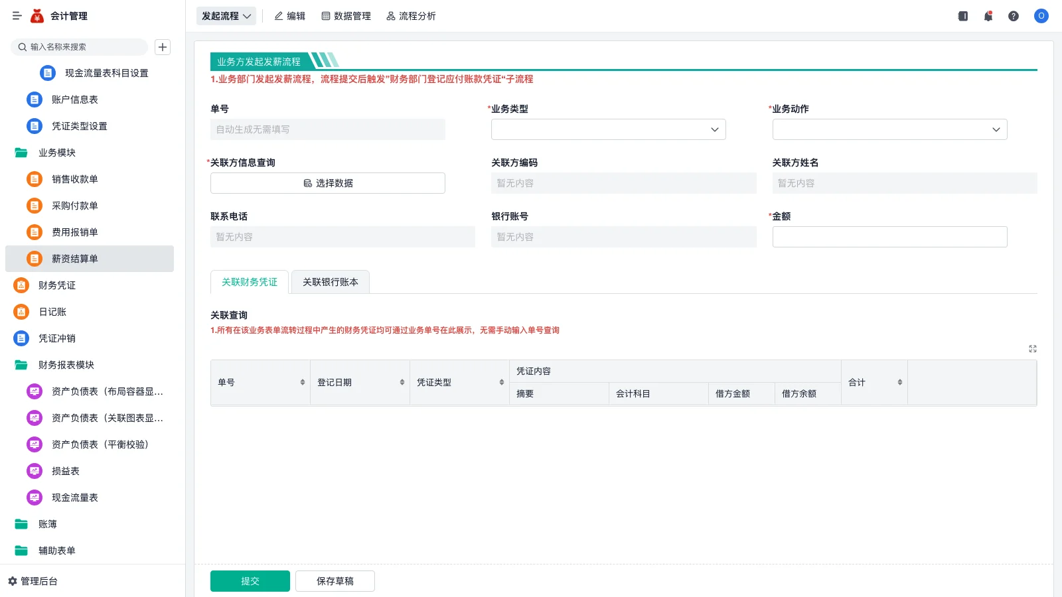Click the 借方余额 column header

point(808,394)
